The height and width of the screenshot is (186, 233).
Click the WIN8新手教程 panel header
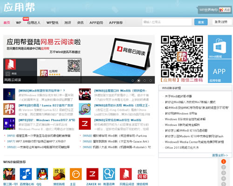[195, 88]
